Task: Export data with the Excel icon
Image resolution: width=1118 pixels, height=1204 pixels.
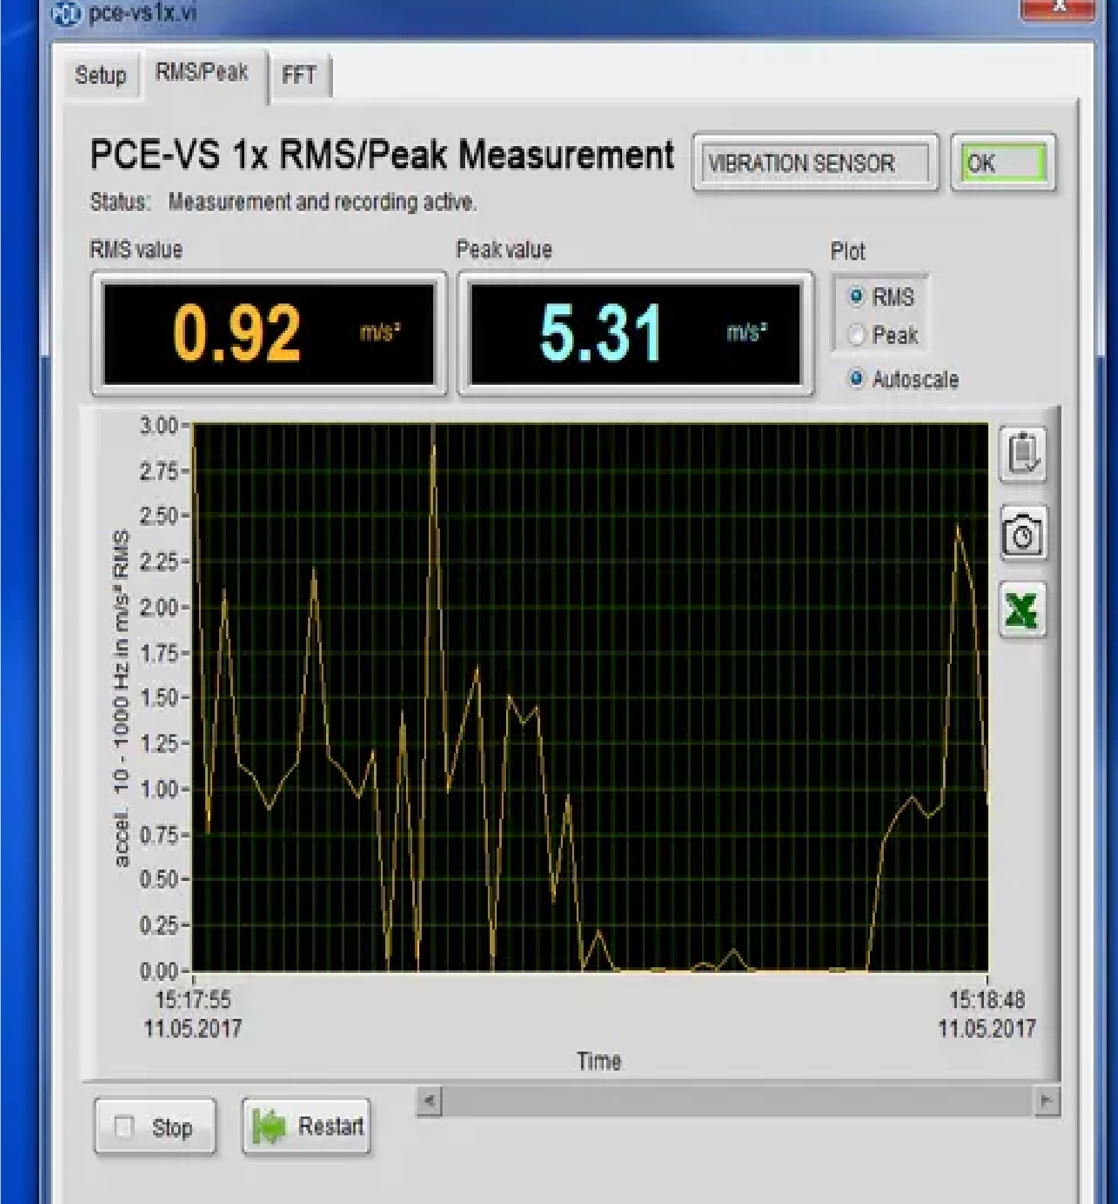Action: pos(1022,610)
